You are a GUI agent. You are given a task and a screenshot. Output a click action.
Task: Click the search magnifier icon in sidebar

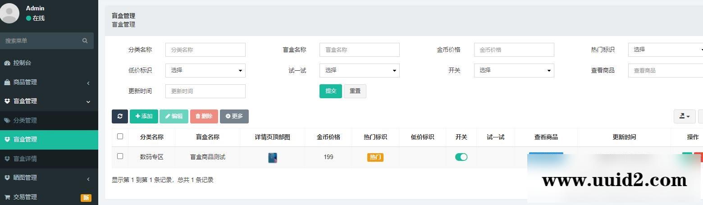pyautogui.click(x=85, y=41)
